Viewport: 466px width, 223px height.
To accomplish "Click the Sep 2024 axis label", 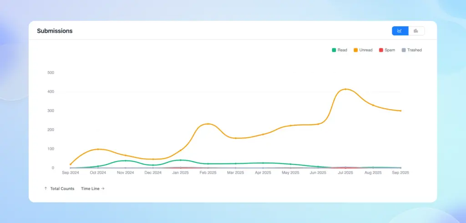I will [x=71, y=173].
